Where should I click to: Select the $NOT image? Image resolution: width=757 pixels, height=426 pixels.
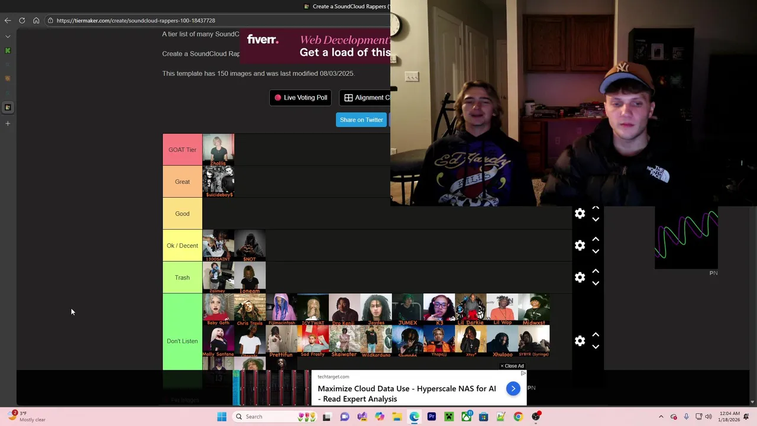pyautogui.click(x=250, y=246)
